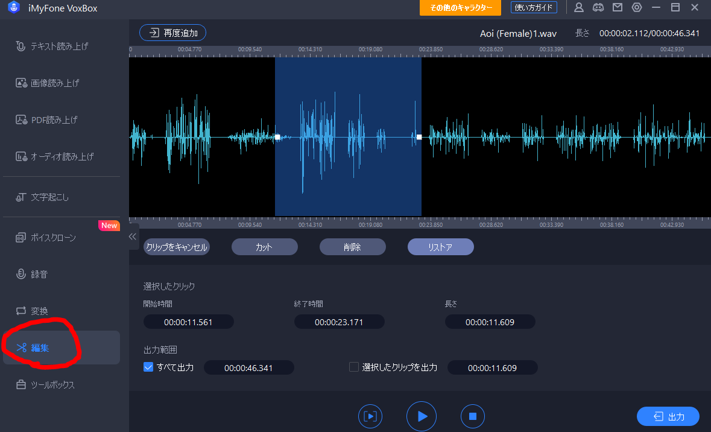The height and width of the screenshot is (432, 711).
Task: Open the settings hexagon icon
Action: point(637,7)
